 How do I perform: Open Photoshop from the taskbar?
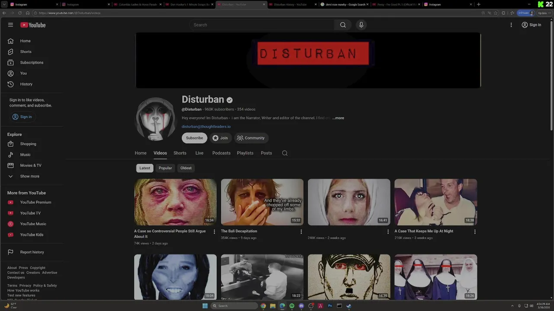(330, 306)
